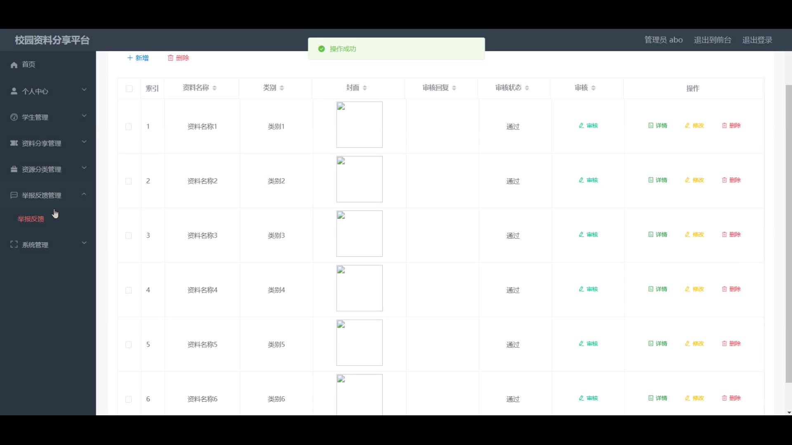Click the toolbar 删除 batch delete button

click(x=179, y=58)
